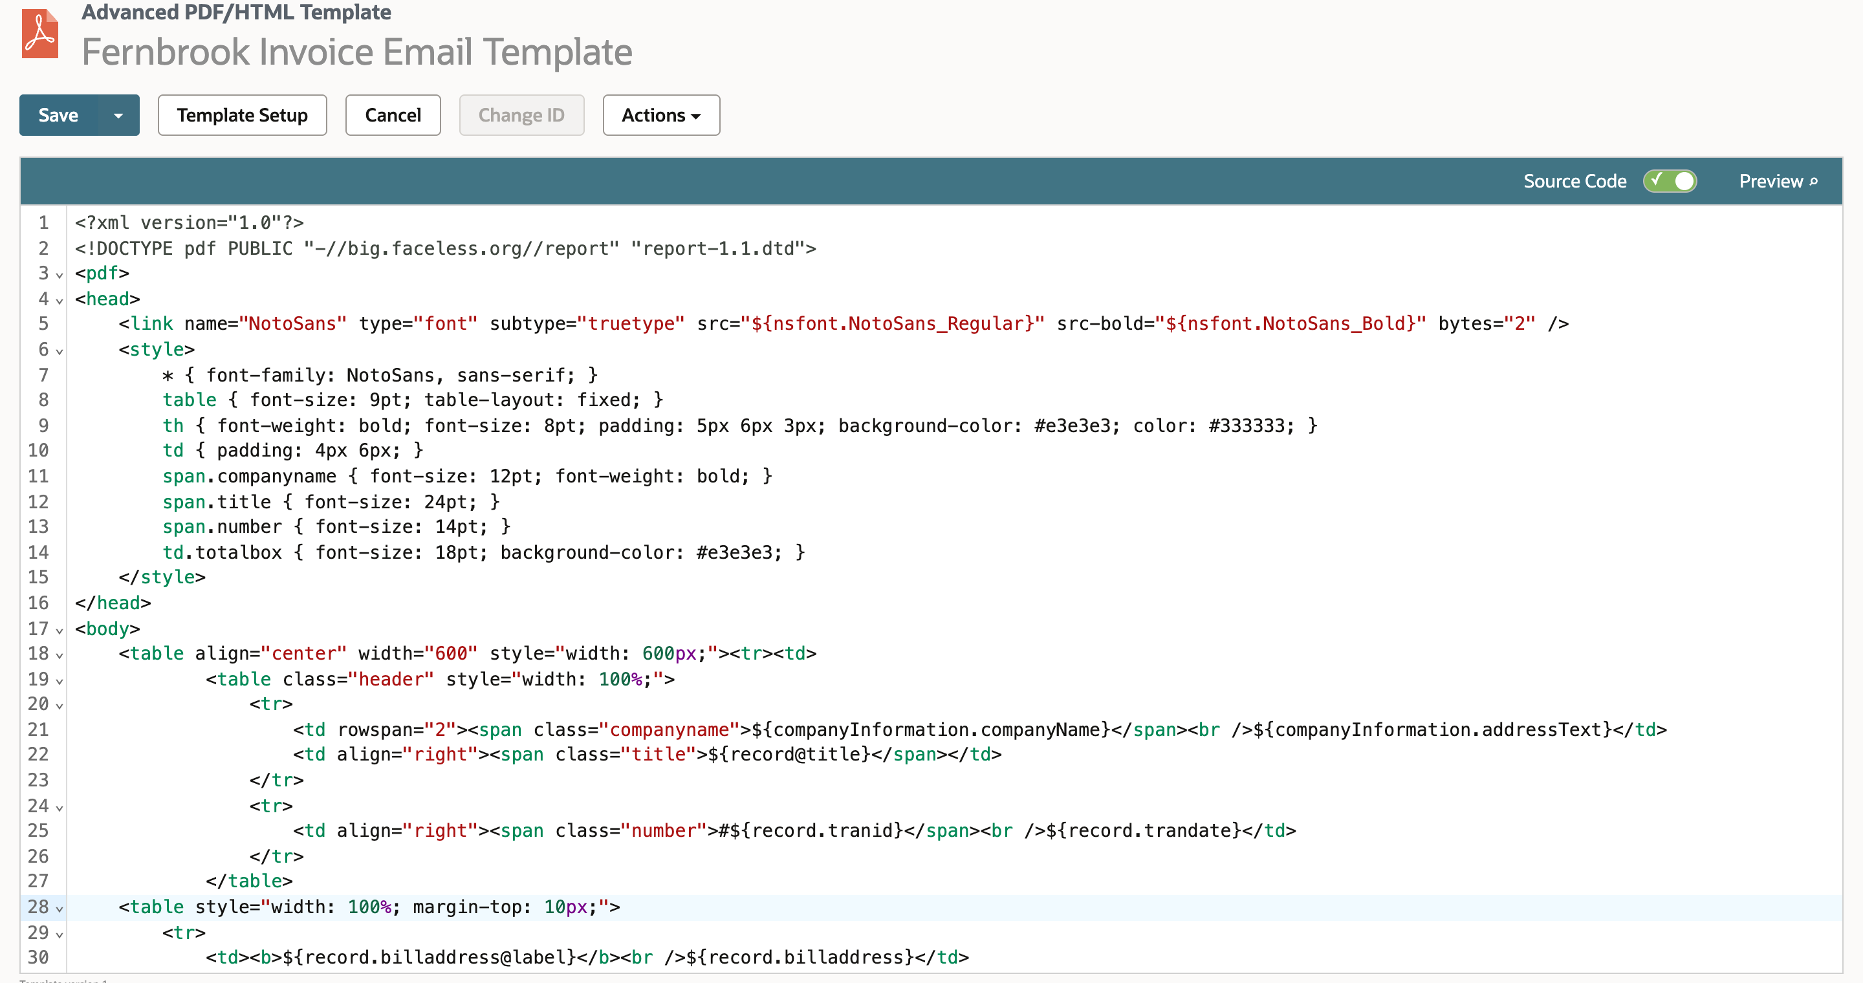1863x983 pixels.
Task: Collapse the table fold on line 18
Action: (x=60, y=656)
